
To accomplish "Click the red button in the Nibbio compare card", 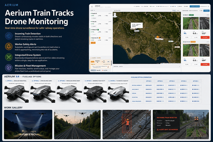I will tap(205, 37).
